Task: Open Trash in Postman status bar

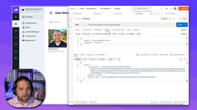Action: (184, 102)
